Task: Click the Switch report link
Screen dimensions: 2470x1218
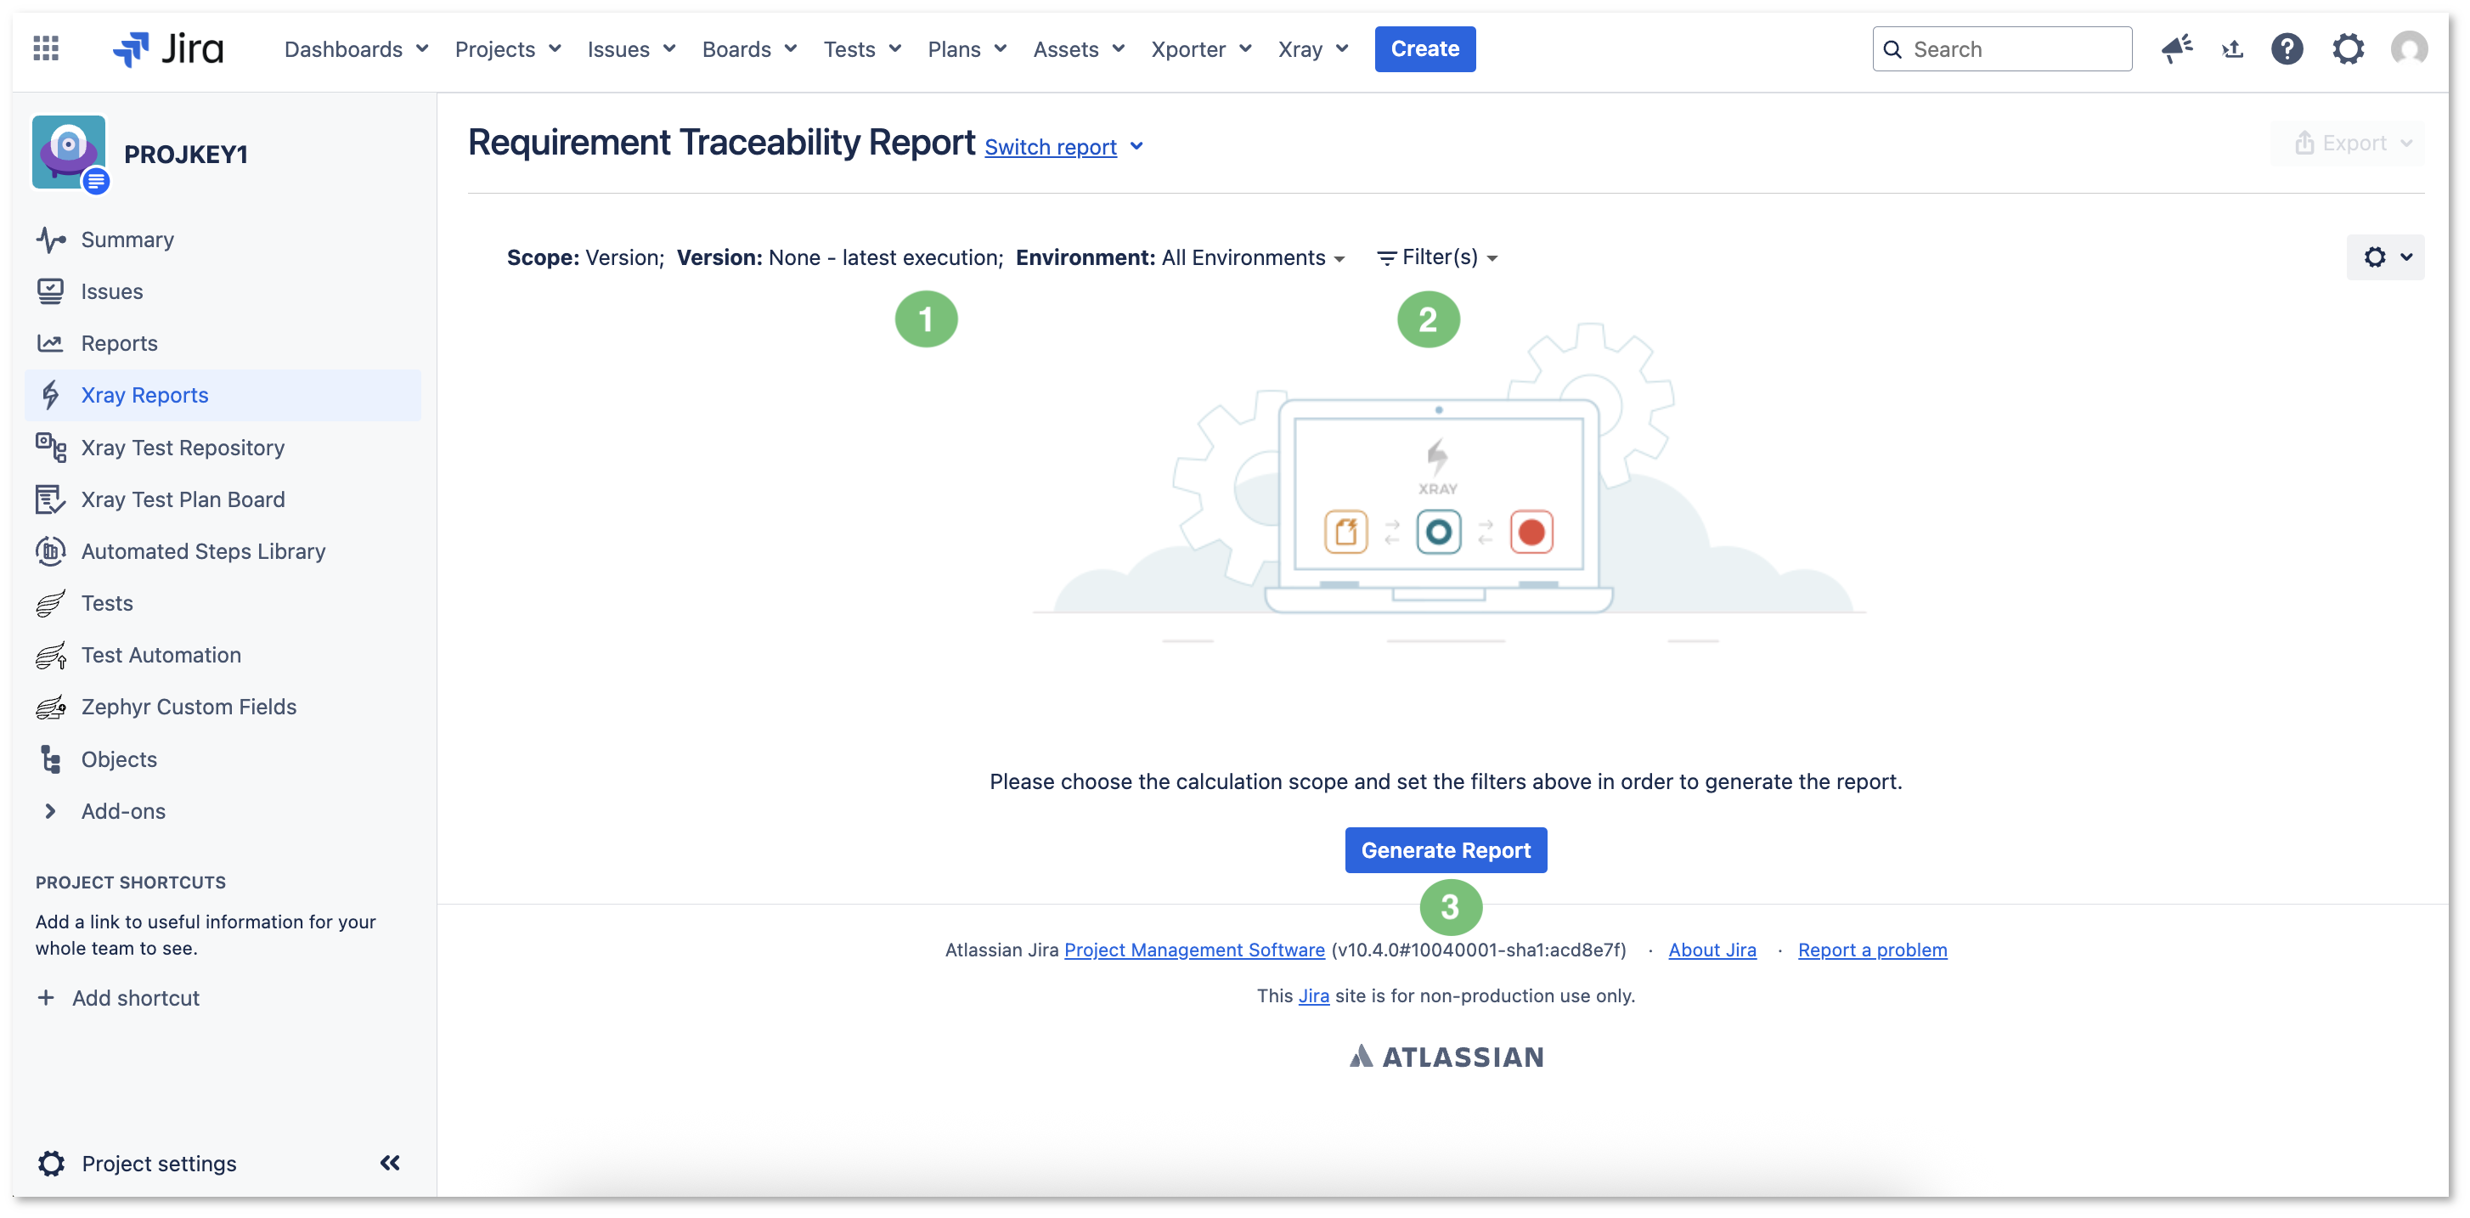Action: coord(1050,147)
